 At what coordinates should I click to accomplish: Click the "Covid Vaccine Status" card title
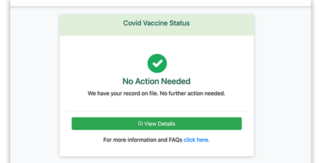[156, 23]
